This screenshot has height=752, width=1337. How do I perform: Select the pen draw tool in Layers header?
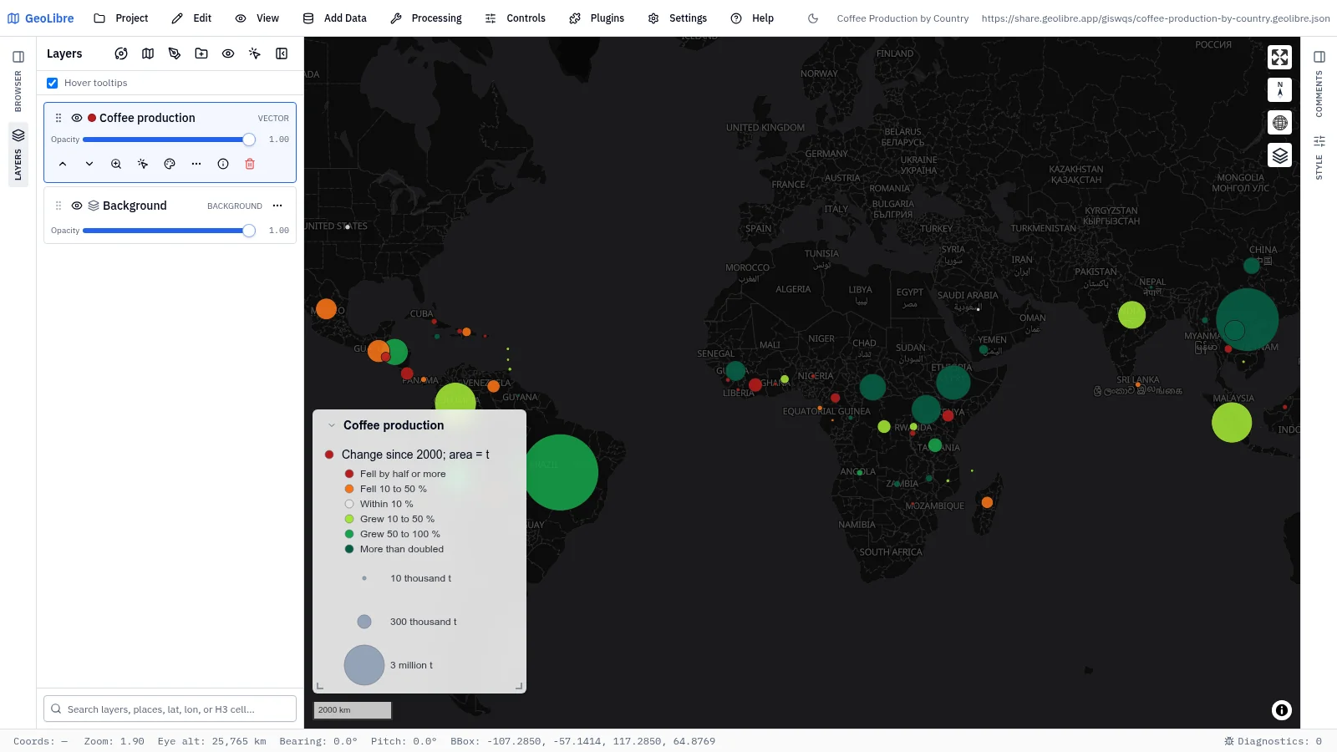175,53
